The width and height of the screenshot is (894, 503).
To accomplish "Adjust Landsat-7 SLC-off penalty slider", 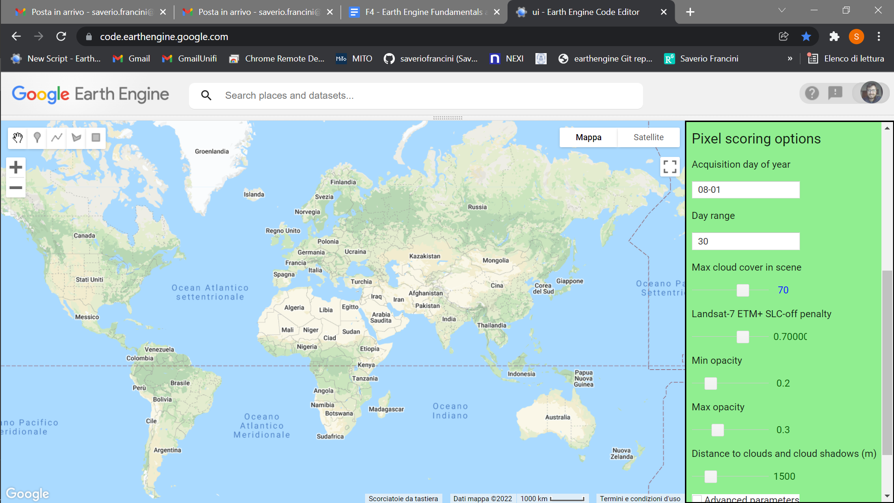I will [x=743, y=337].
